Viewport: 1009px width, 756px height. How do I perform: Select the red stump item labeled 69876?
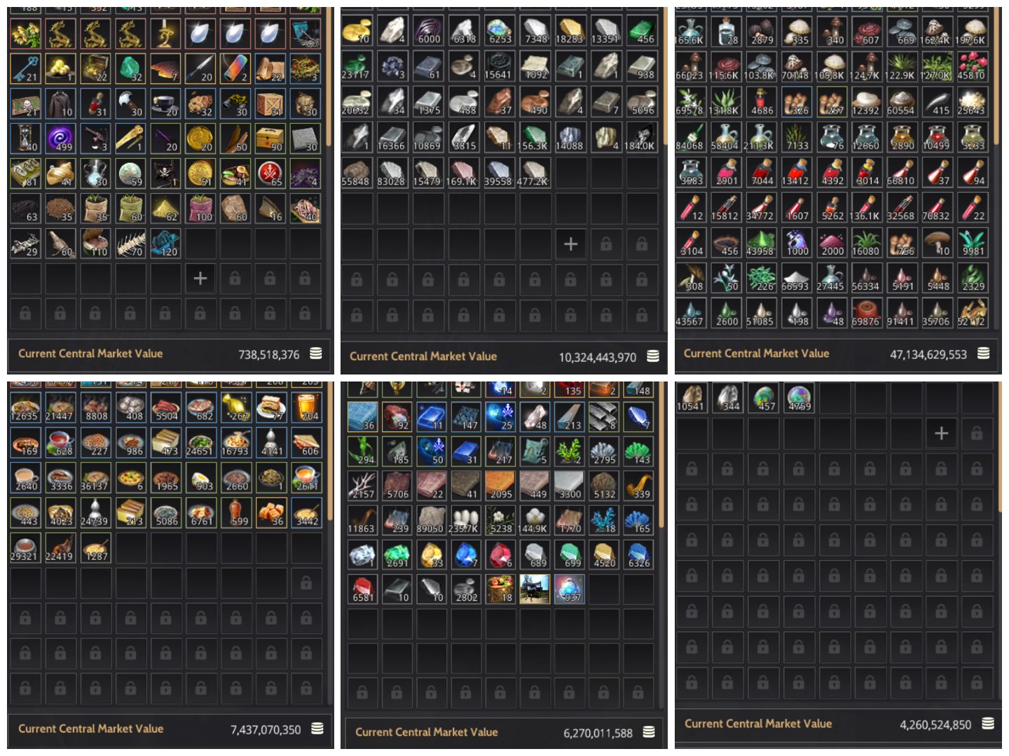pos(866,313)
